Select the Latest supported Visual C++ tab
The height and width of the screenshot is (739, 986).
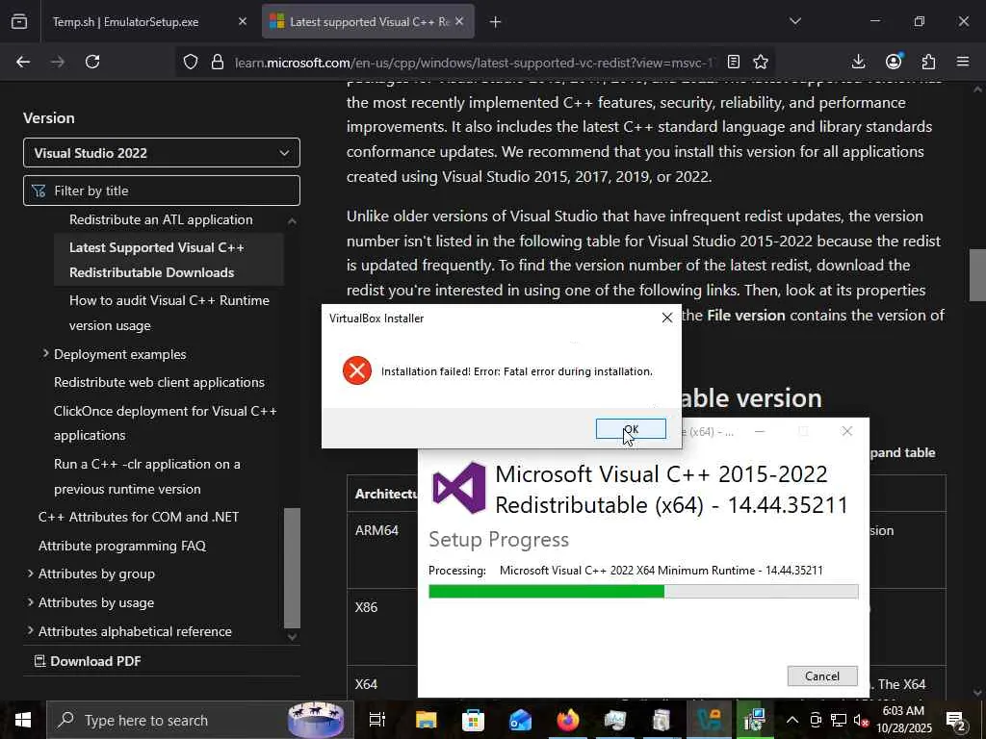coord(369,22)
